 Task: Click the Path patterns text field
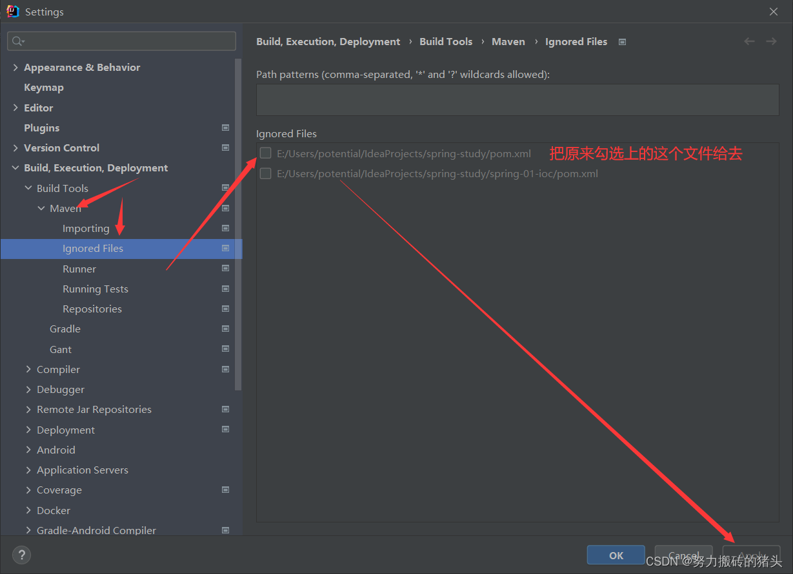pyautogui.click(x=517, y=100)
